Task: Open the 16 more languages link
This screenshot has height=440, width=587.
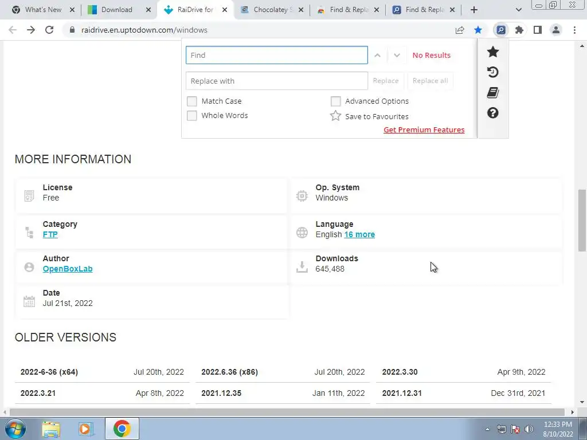Action: coord(359,234)
